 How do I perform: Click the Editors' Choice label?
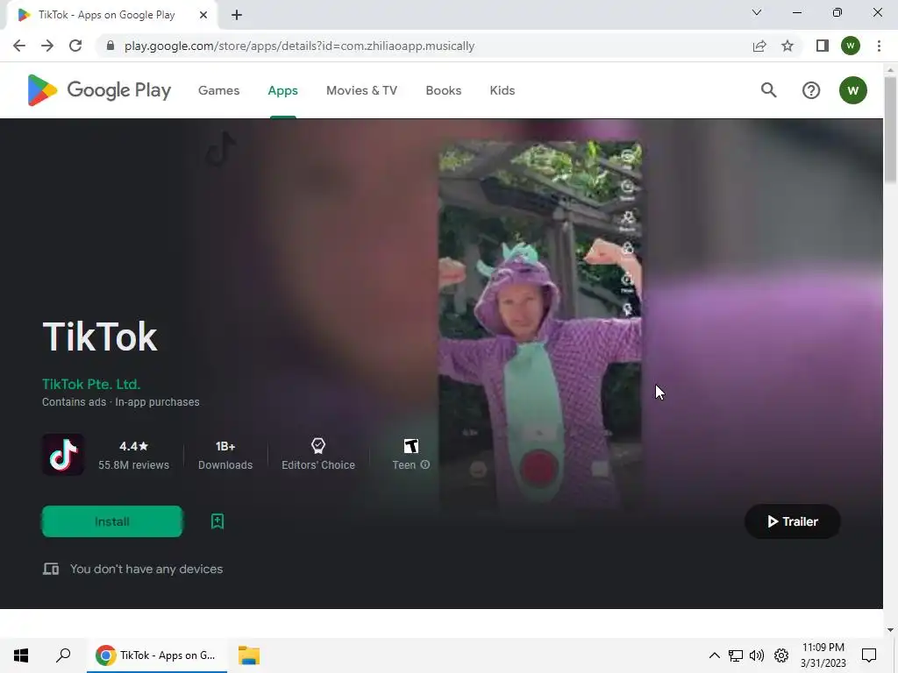tap(317, 465)
